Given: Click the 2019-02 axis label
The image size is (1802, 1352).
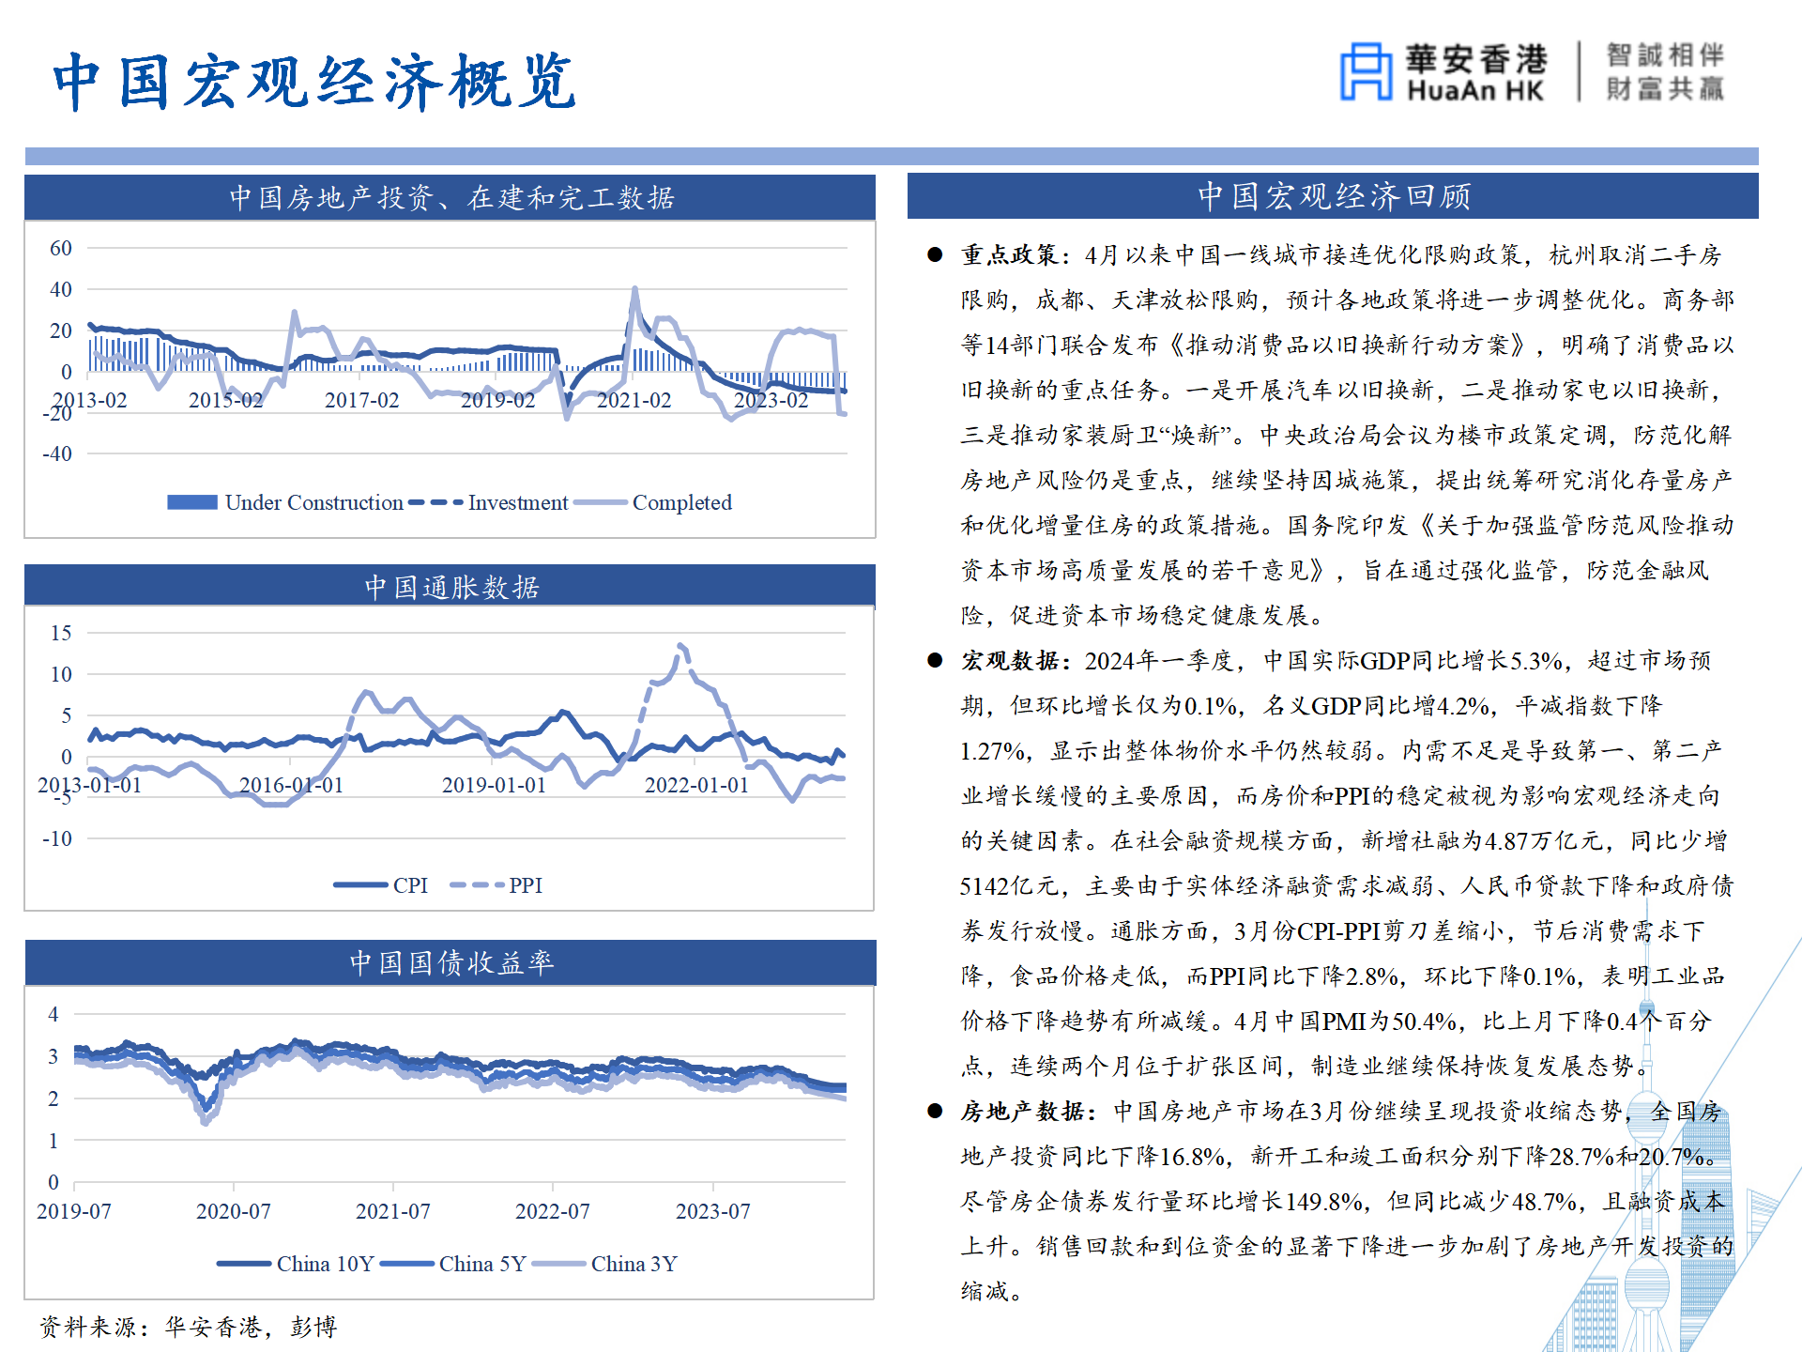Looking at the screenshot, I should click(x=498, y=400).
